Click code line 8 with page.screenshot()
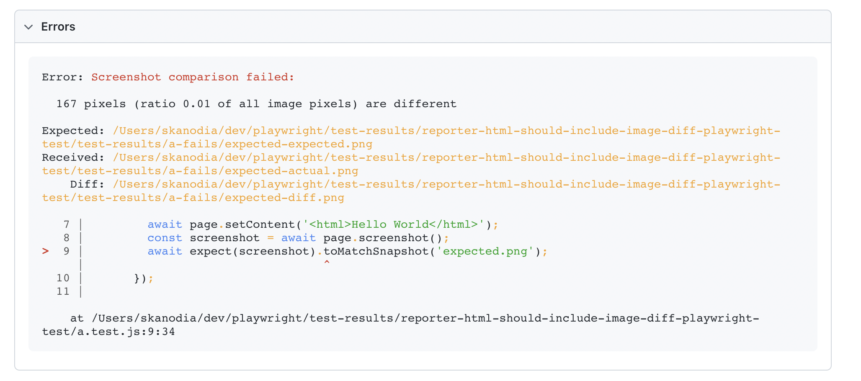 [x=298, y=238]
